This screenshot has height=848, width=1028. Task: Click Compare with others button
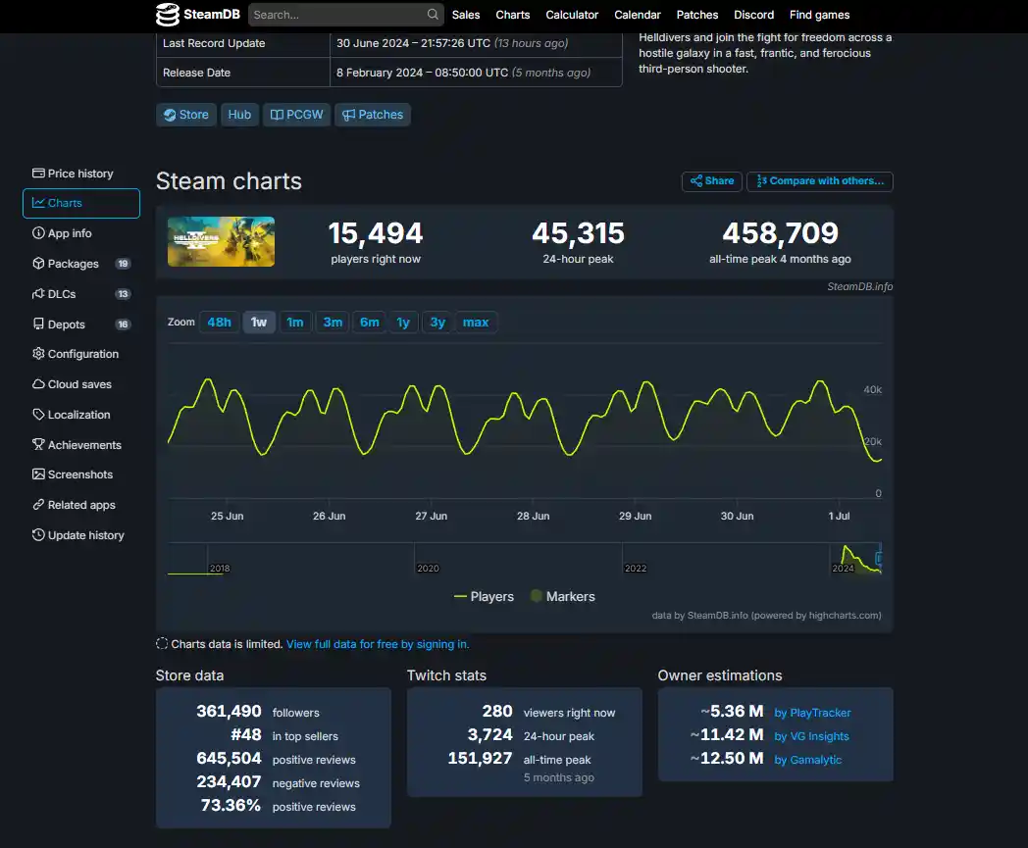(819, 180)
